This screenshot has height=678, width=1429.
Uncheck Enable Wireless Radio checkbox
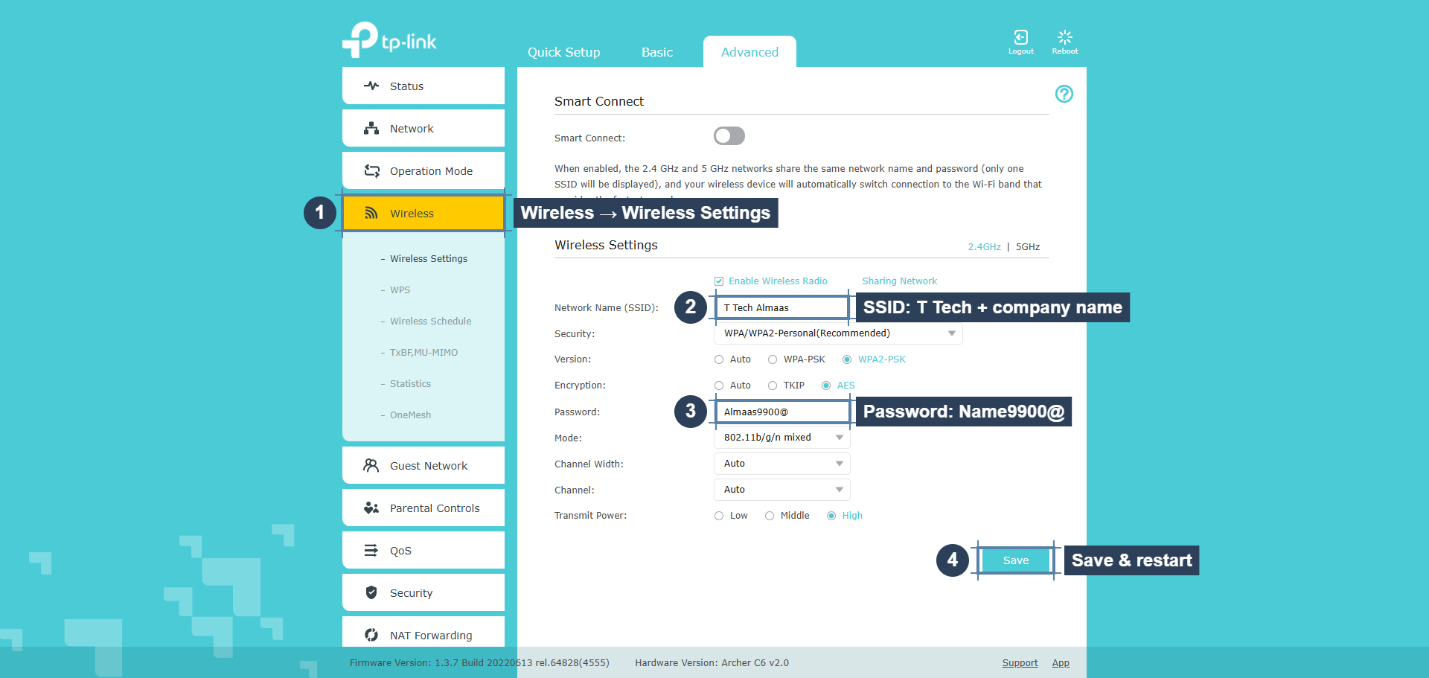coord(719,281)
